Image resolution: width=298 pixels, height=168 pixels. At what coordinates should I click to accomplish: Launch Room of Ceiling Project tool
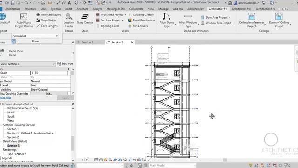[279, 21]
